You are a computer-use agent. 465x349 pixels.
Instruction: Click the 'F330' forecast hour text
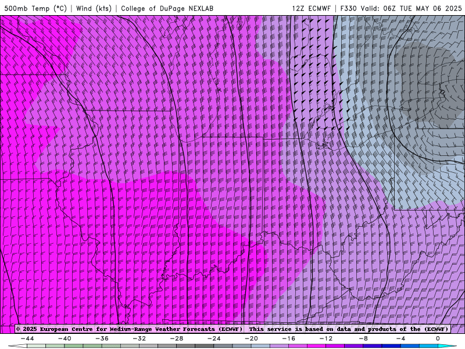point(348,8)
